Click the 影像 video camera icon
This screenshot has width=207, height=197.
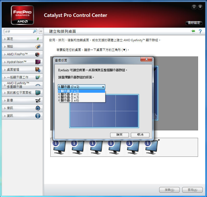[38, 100]
